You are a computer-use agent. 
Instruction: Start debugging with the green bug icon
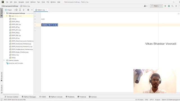point(169,6)
